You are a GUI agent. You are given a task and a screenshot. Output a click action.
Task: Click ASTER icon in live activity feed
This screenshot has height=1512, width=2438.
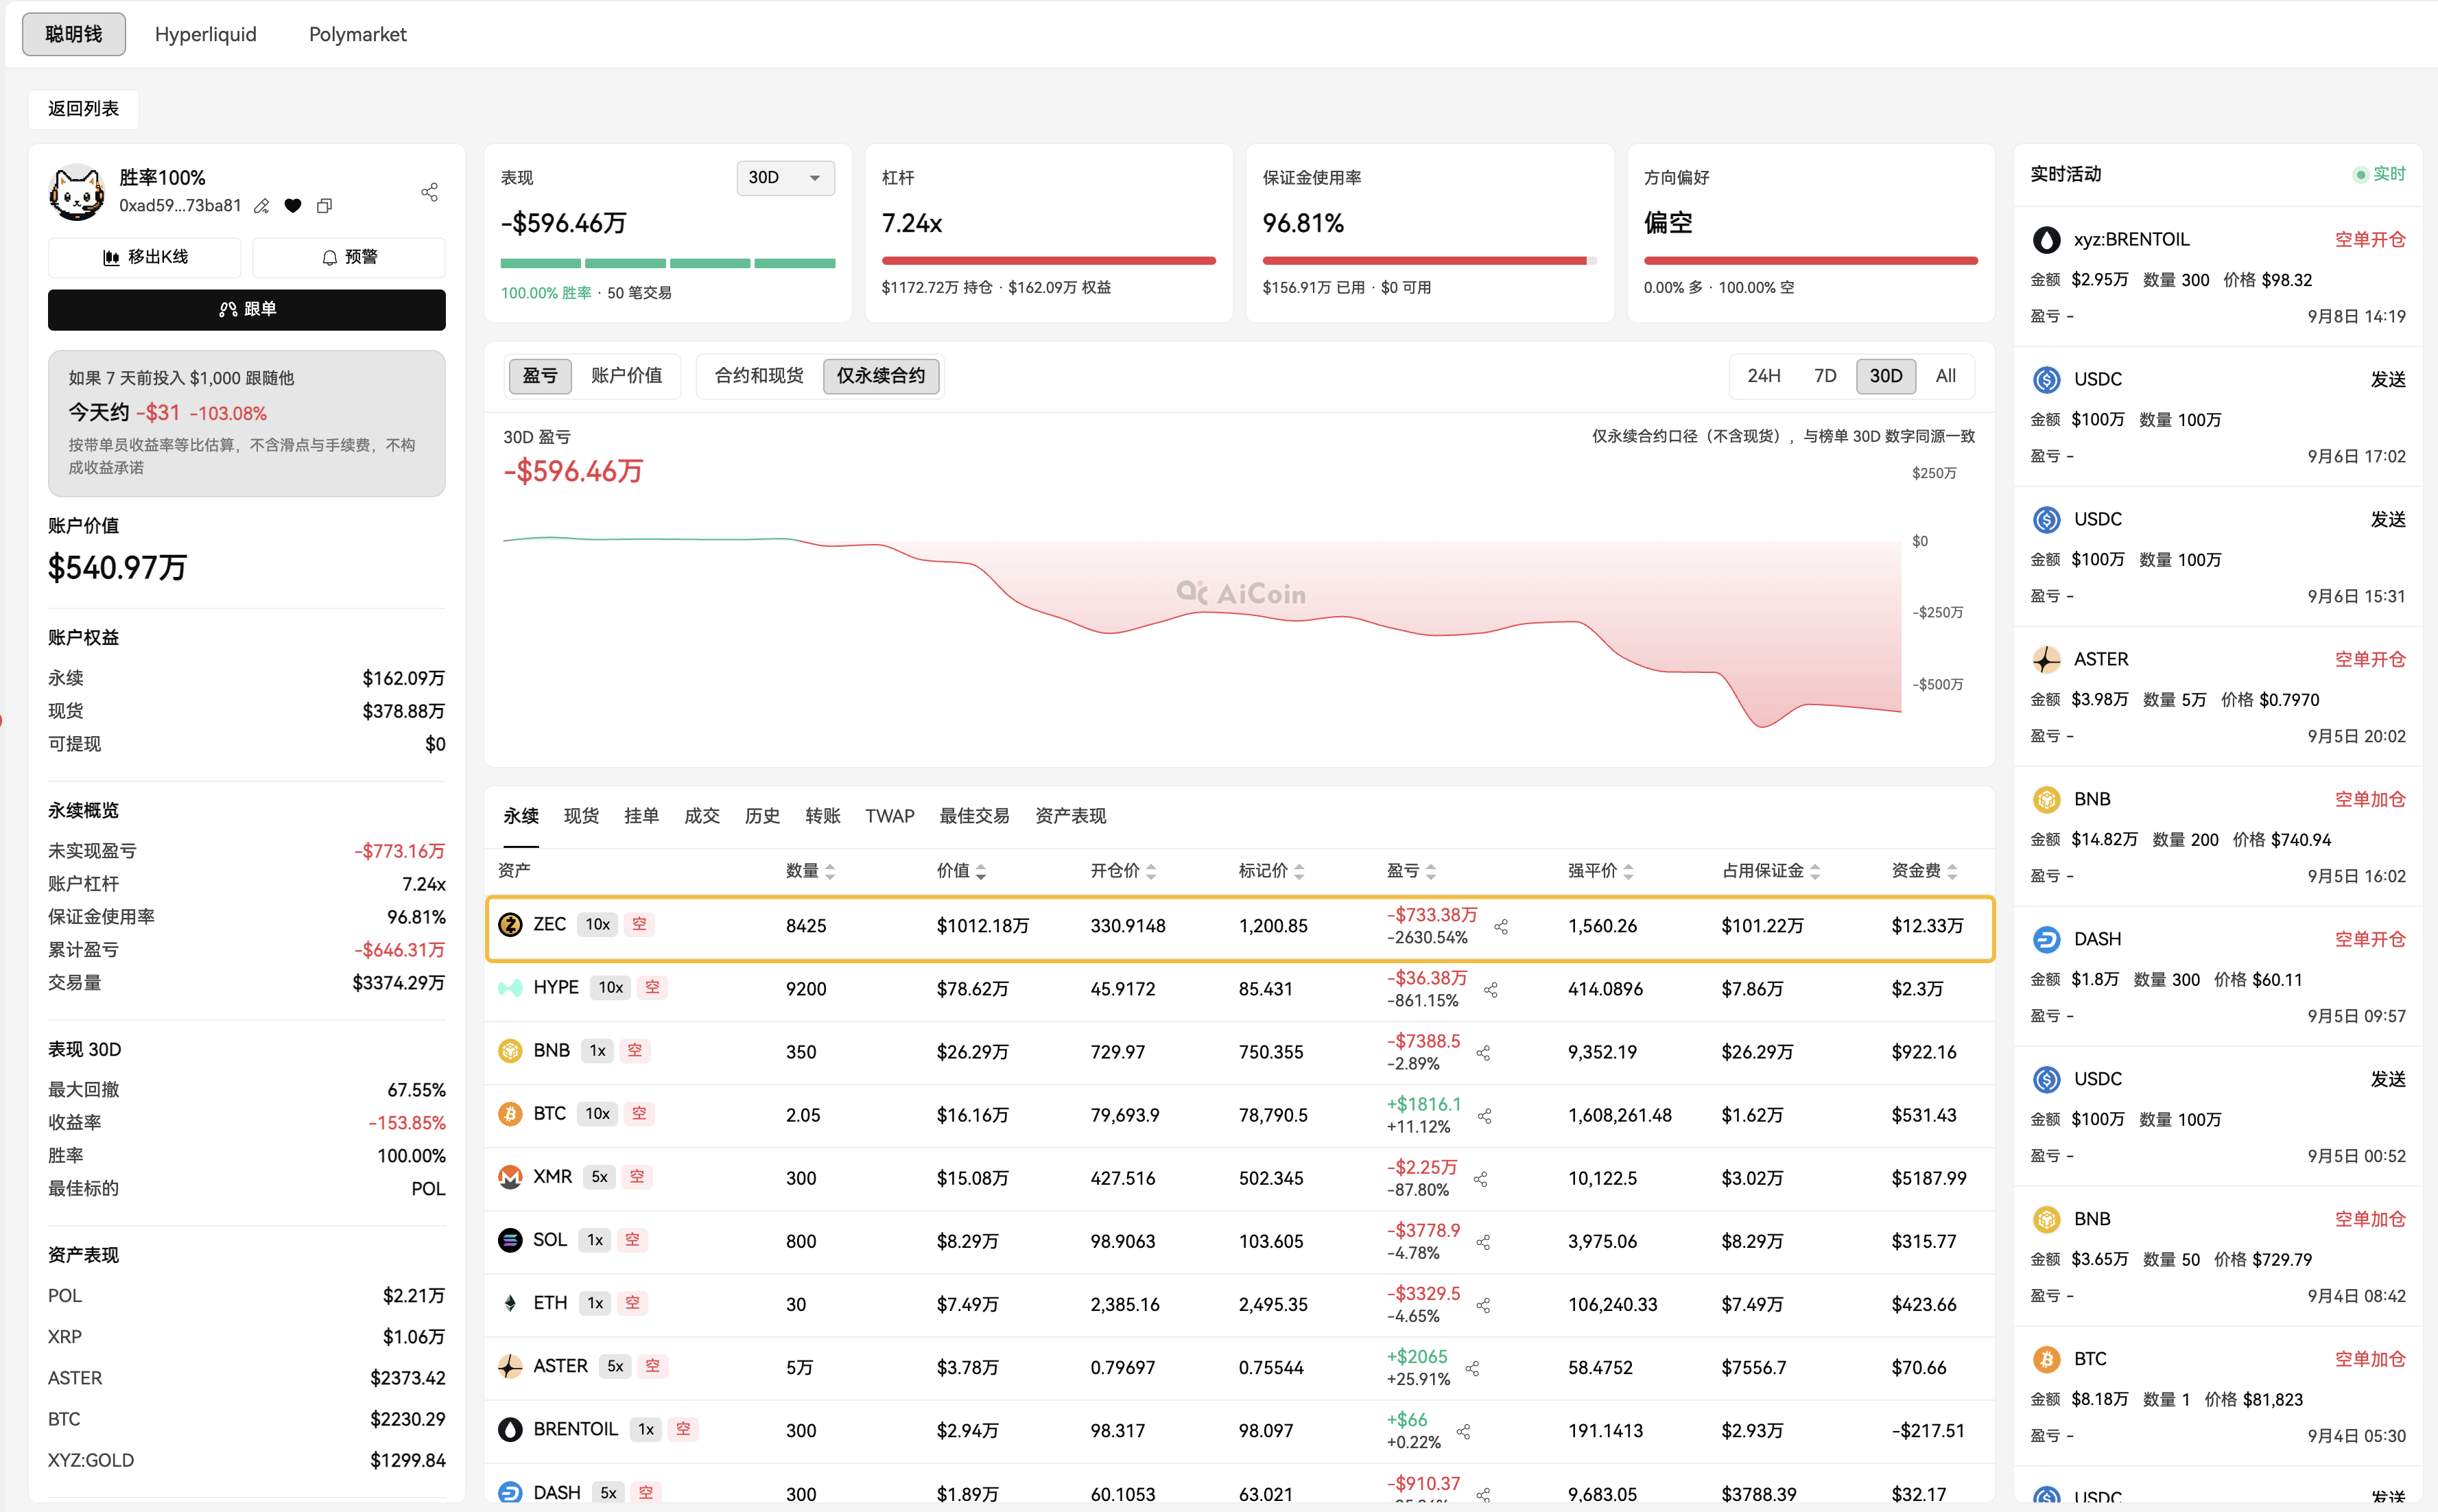[2046, 660]
